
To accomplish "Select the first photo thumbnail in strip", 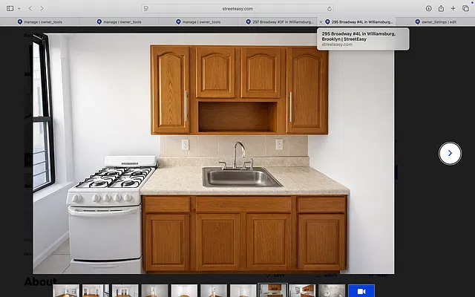I will pyautogui.click(x=66, y=291).
